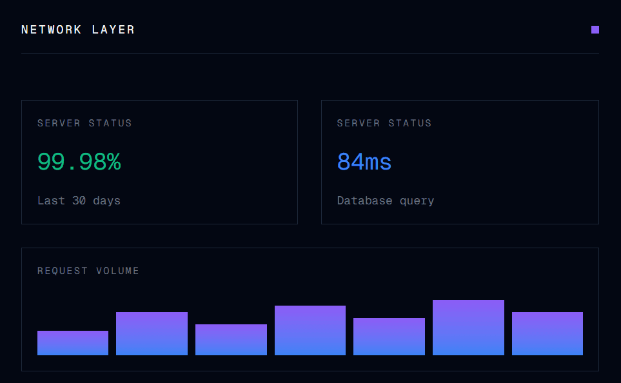This screenshot has width=621, height=383.
Task: Select the 84ms latency value
Action: pos(364,162)
